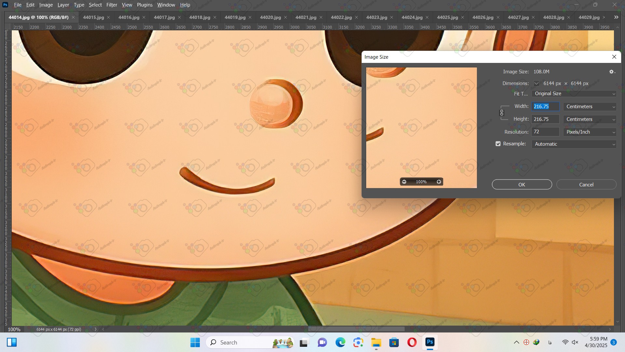
Task: Click the Image Size preview thumbnail
Action: click(421, 128)
